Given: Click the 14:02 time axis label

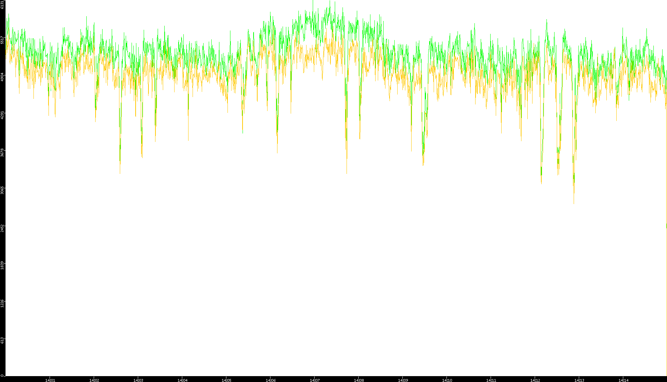Looking at the screenshot, I should coord(94,380).
